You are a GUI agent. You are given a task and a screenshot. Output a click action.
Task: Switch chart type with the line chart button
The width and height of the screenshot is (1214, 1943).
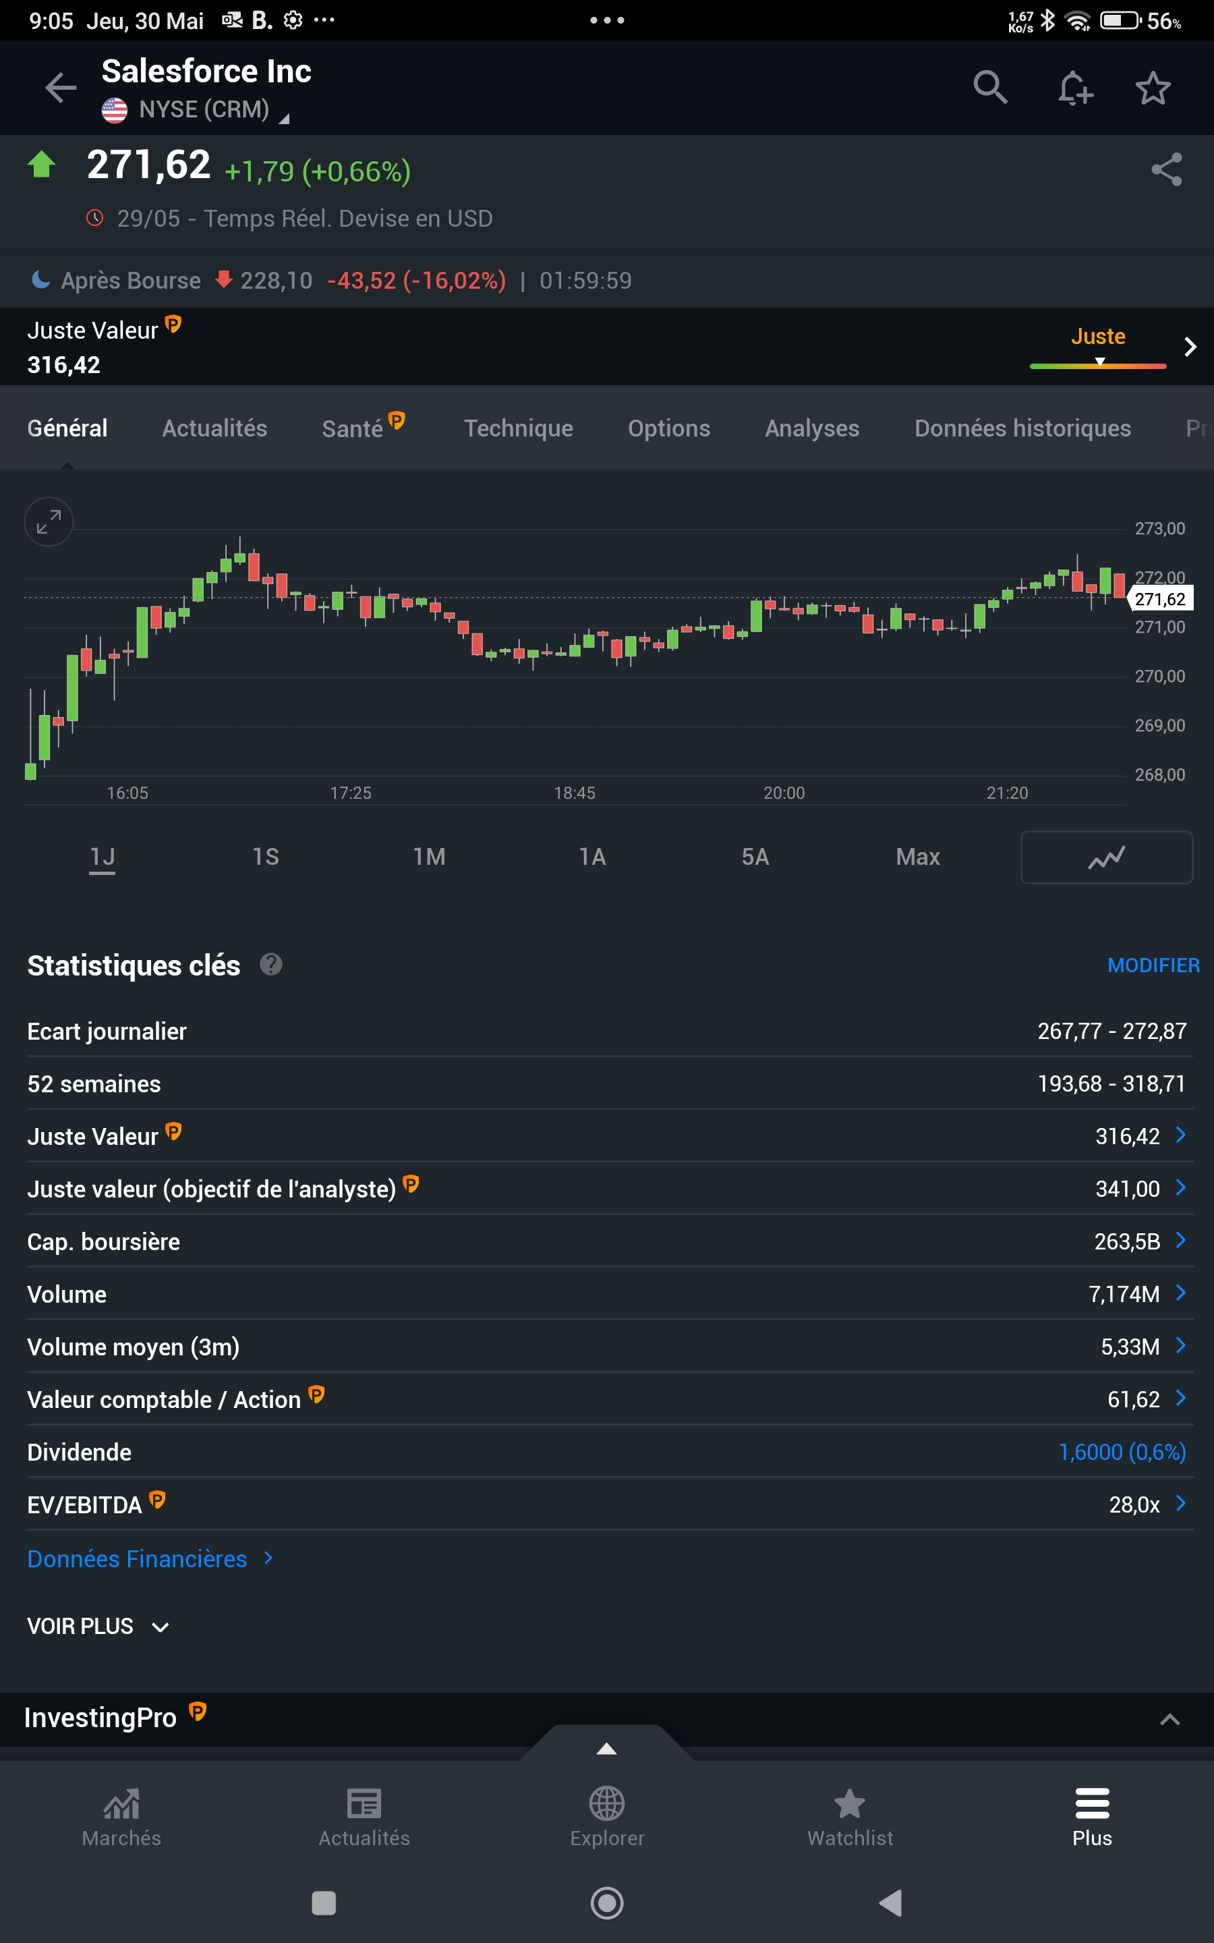point(1106,857)
